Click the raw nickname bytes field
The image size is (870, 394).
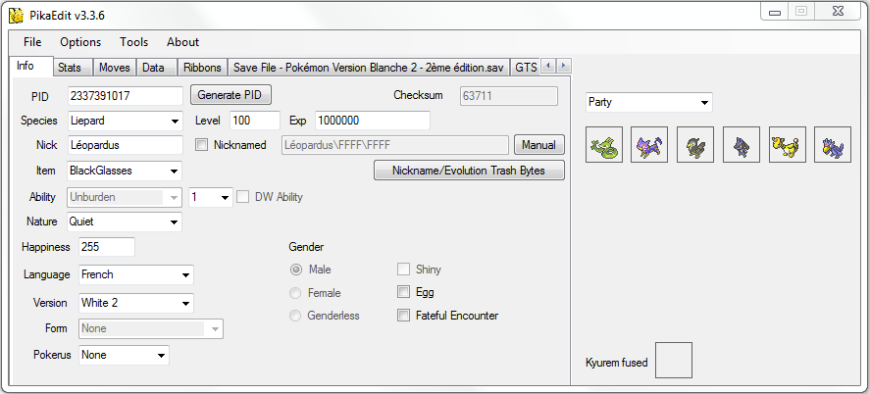[x=395, y=145]
